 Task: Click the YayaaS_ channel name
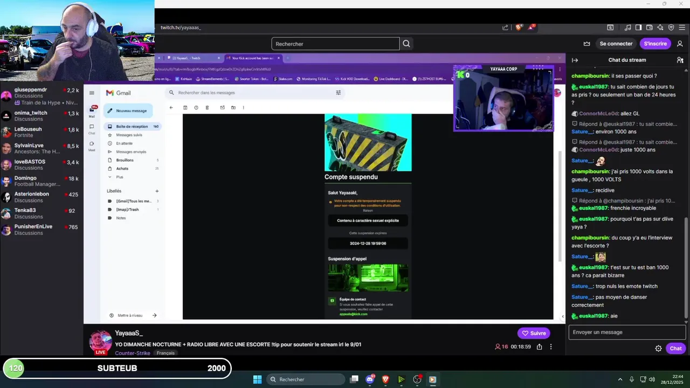point(129,334)
